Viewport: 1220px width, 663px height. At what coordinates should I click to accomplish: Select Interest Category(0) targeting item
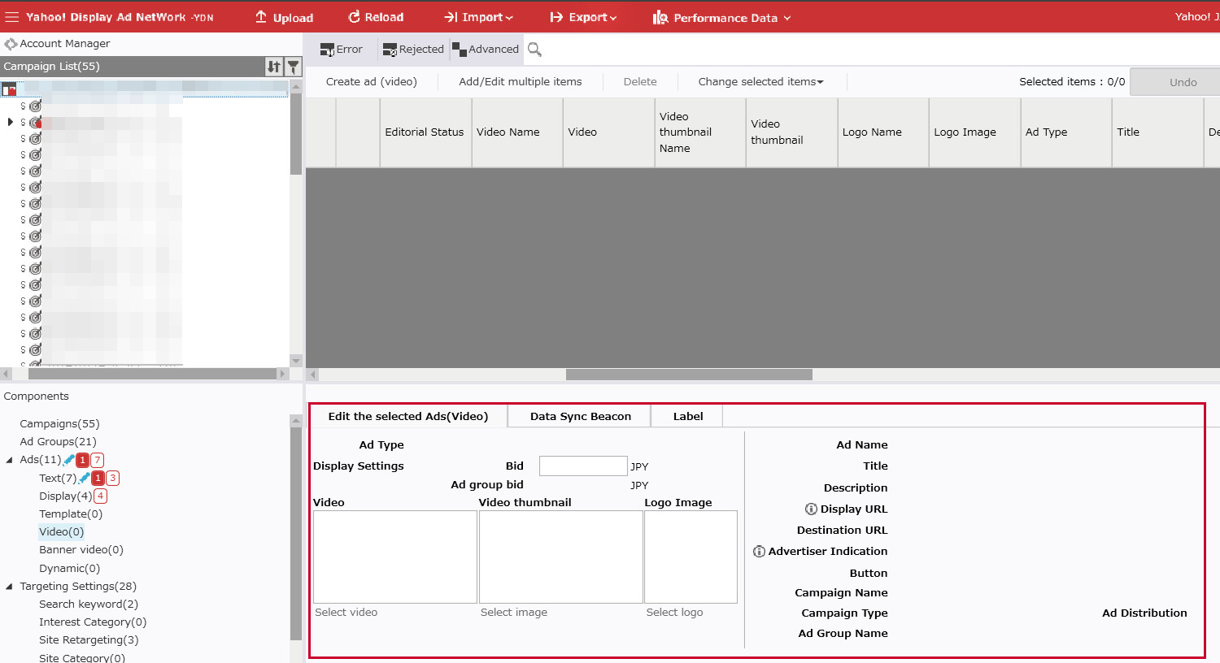(x=93, y=622)
